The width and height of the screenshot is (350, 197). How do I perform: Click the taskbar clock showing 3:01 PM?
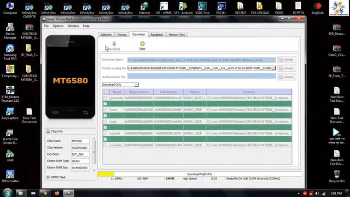336,193
